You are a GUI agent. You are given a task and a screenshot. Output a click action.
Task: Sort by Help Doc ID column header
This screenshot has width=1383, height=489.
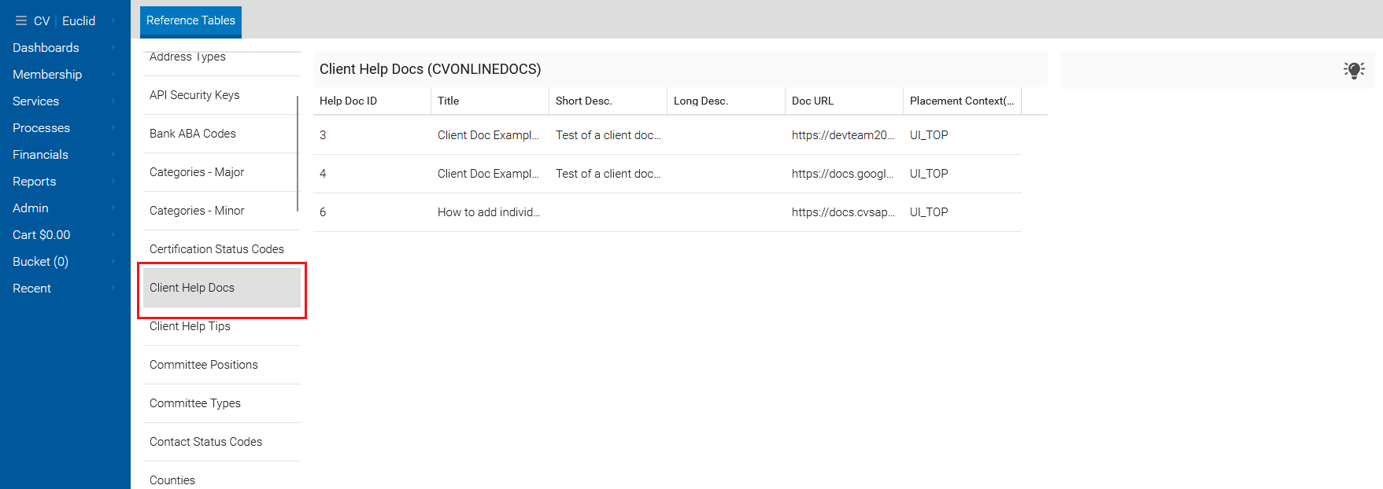(x=372, y=101)
